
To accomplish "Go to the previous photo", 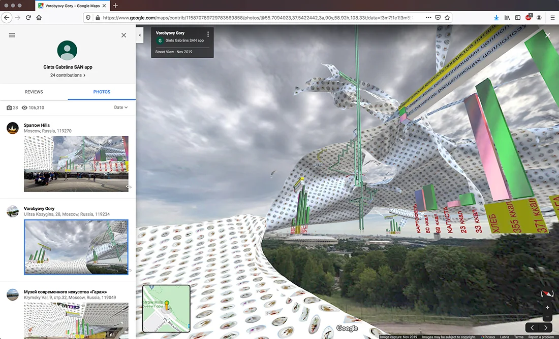I will point(532,328).
